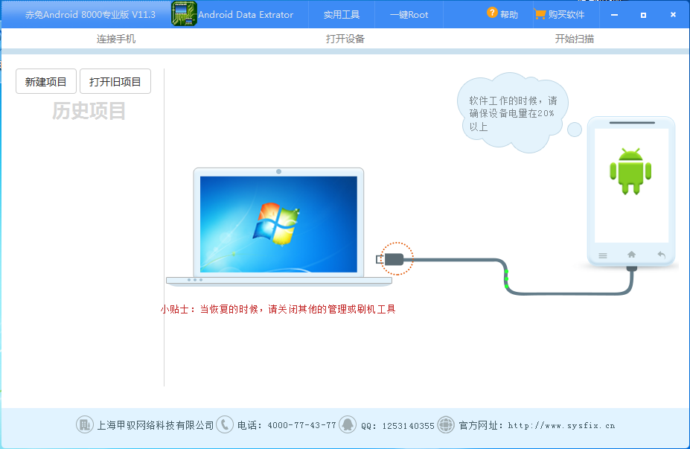Open the 一键Root menu

tap(409, 15)
